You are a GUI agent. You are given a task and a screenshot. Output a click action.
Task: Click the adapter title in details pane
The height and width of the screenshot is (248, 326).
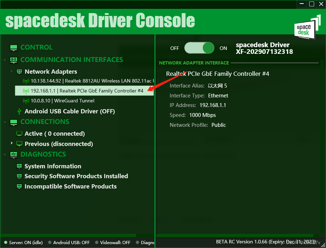point(218,74)
